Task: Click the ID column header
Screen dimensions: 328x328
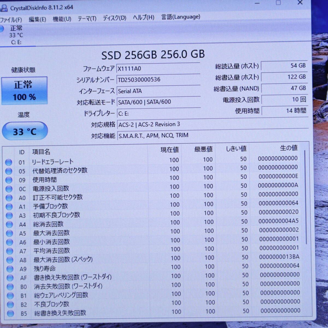Action: [x=22, y=152]
